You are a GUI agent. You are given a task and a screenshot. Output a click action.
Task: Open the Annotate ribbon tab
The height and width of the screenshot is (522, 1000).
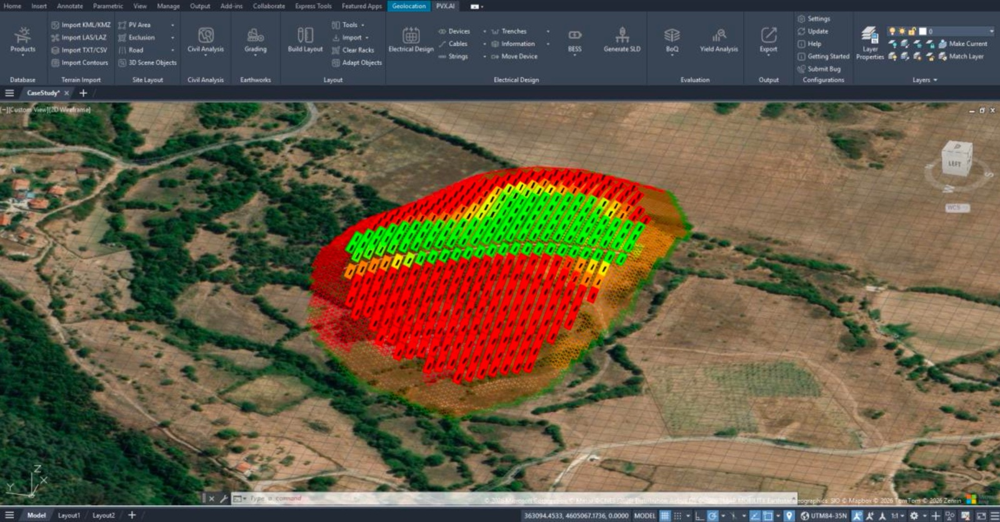click(70, 6)
